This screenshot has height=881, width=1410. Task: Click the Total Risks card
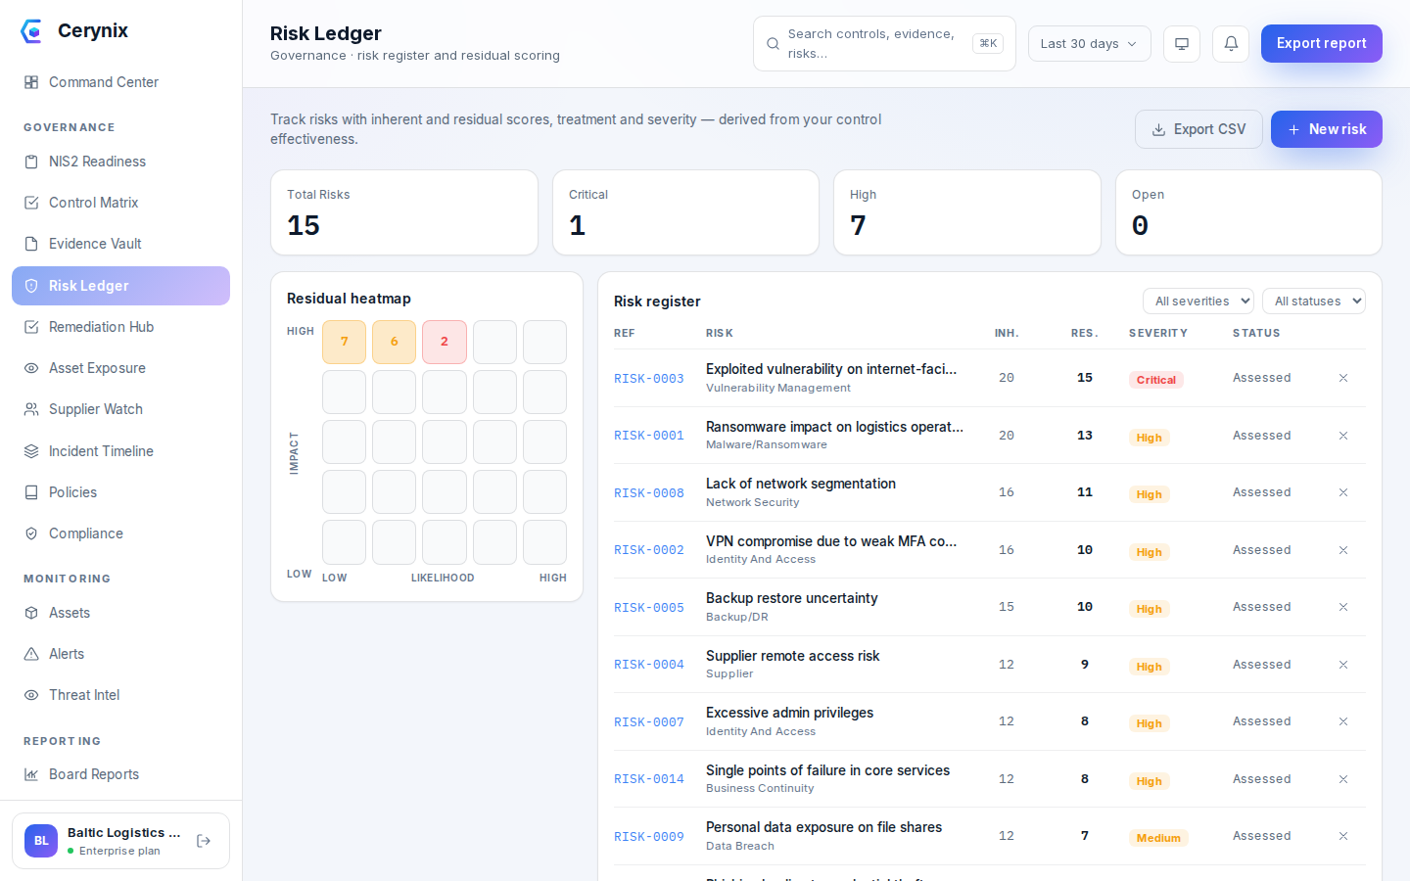404,212
